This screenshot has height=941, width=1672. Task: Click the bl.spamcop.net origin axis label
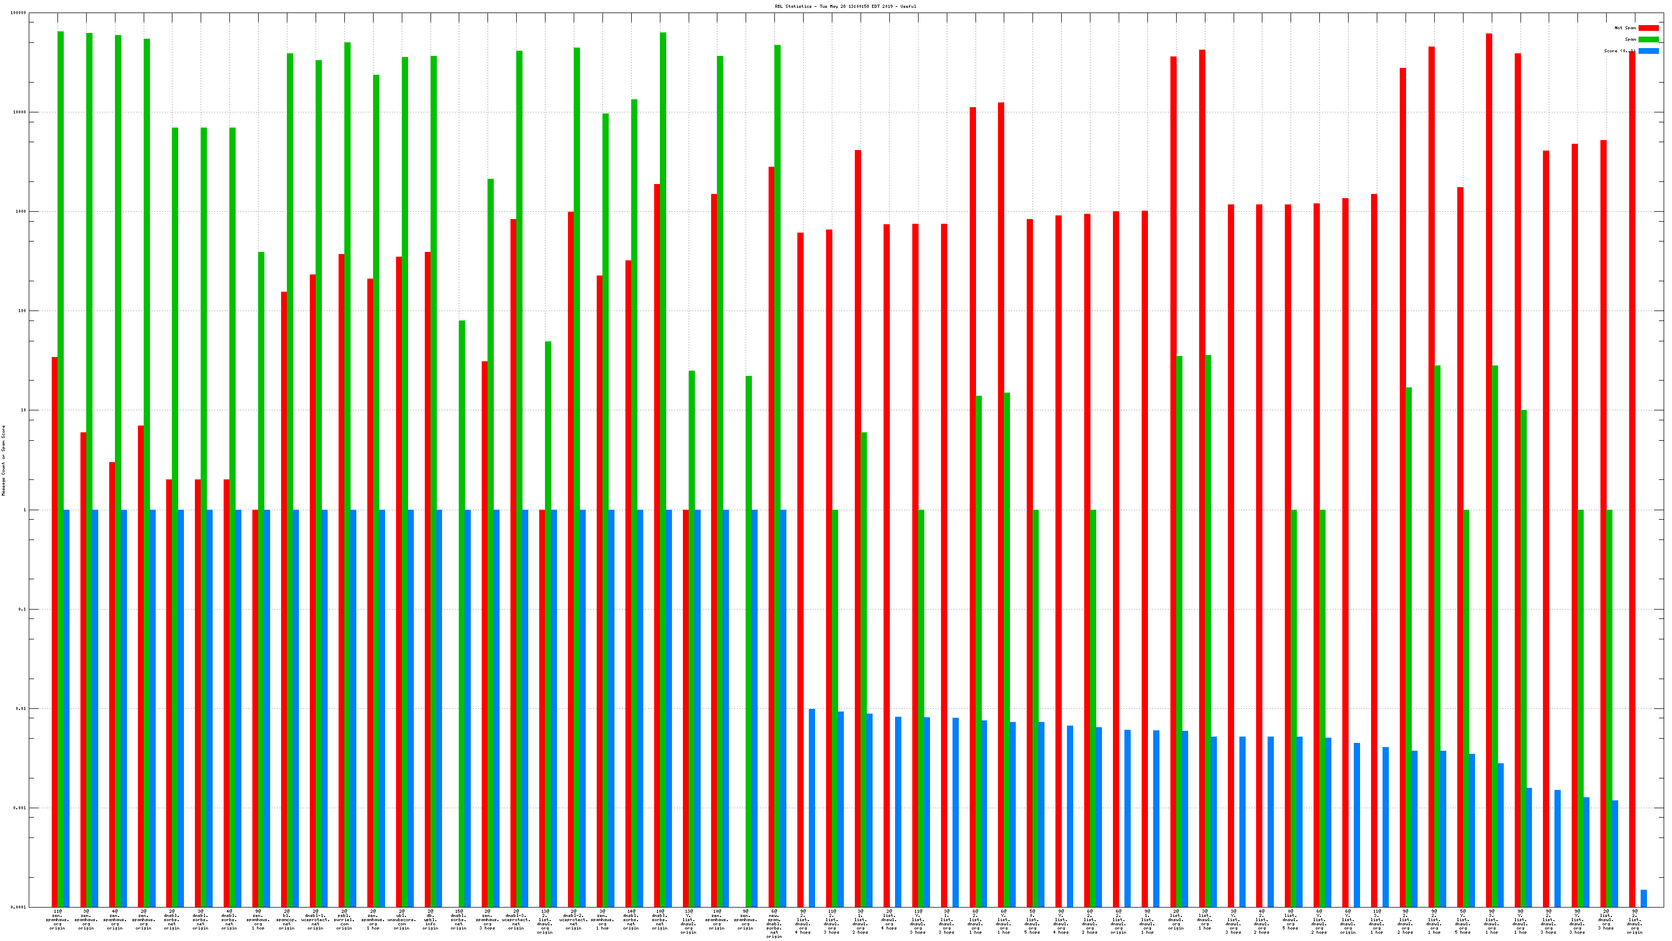pyautogui.click(x=286, y=920)
